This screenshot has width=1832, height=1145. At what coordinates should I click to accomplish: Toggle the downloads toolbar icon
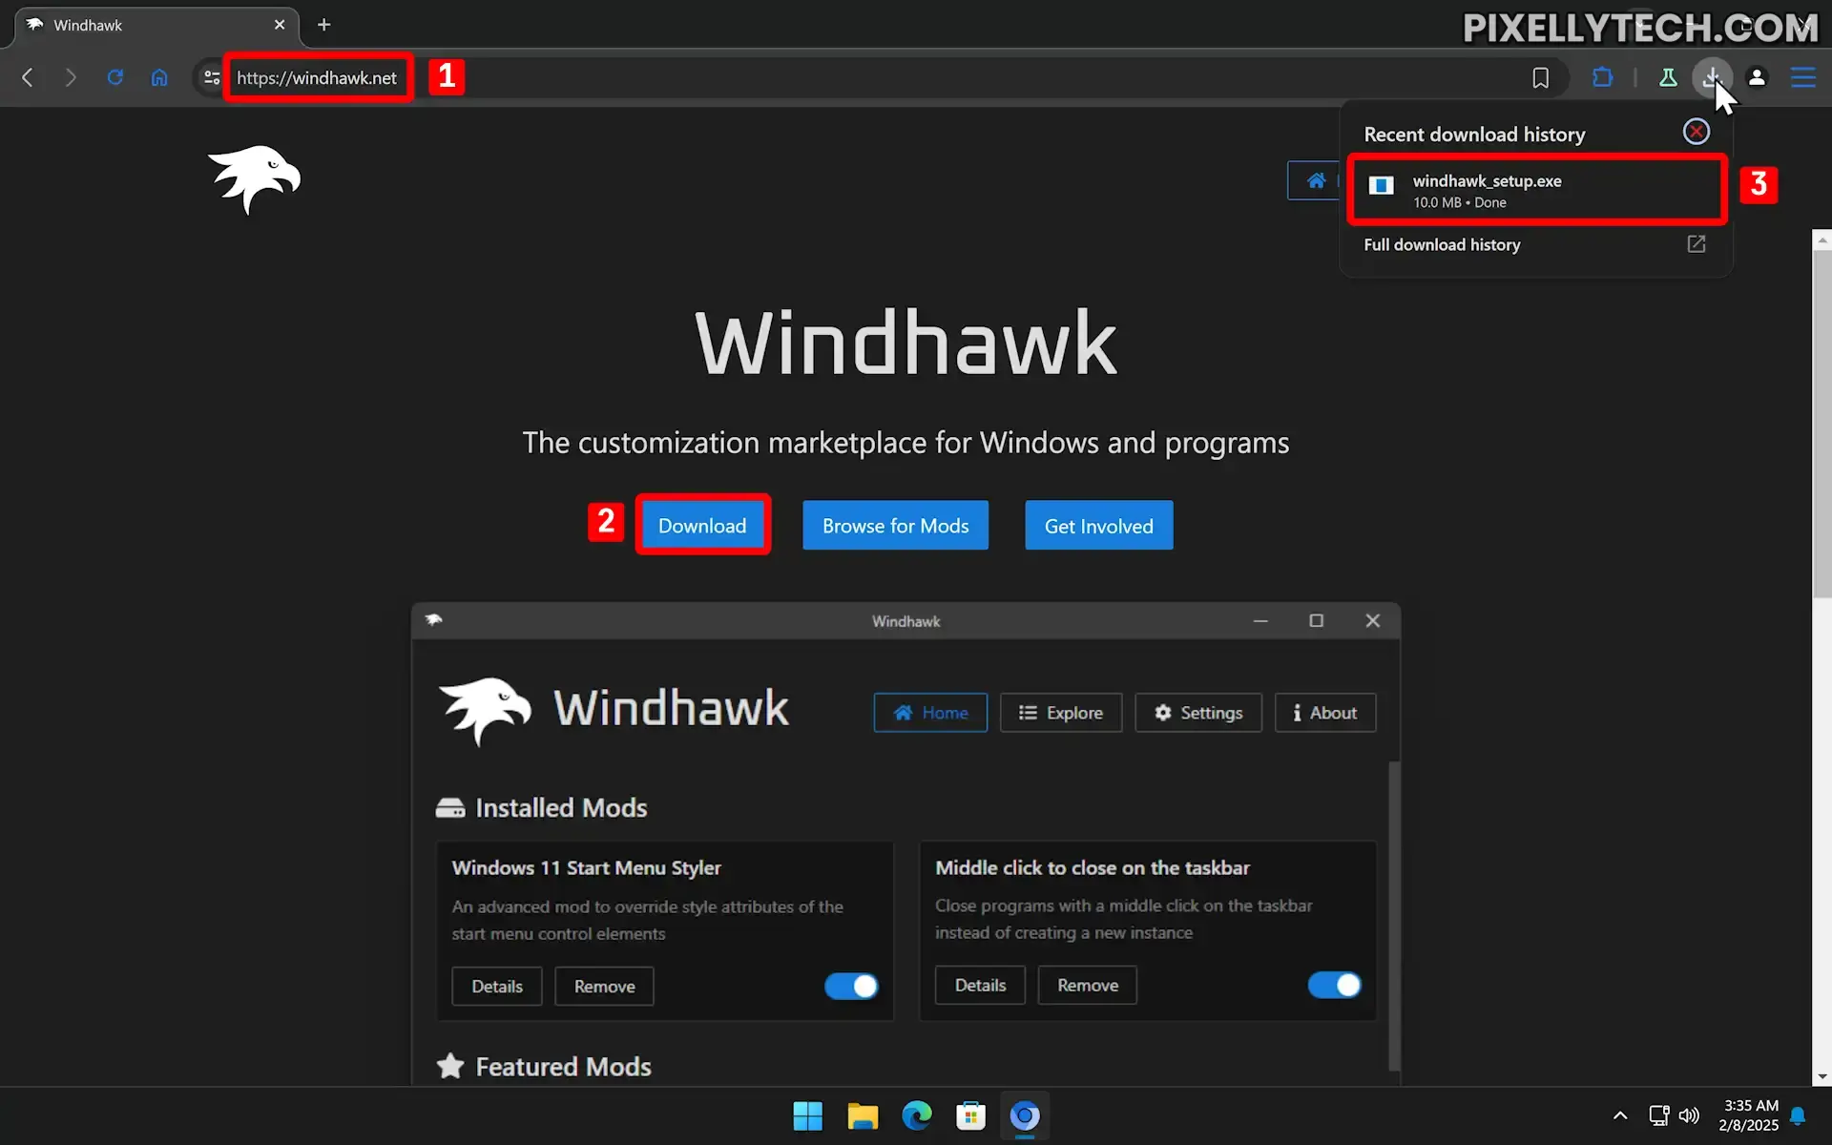[1713, 77]
